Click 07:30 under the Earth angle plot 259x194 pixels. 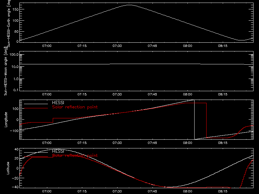pos(117,46)
